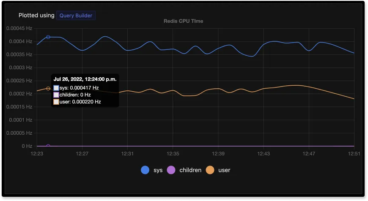Open the Query Builder link

pyautogui.click(x=76, y=16)
